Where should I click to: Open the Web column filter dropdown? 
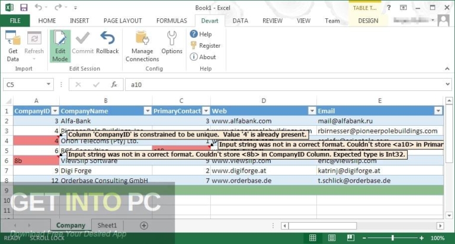coord(312,111)
